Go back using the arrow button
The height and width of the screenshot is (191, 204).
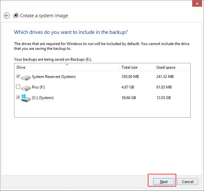pyautogui.click(x=6, y=16)
